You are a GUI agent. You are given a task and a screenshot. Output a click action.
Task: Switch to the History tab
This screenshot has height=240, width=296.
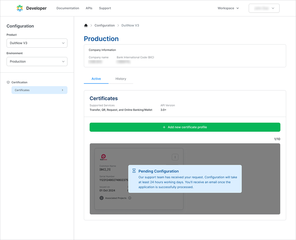pyautogui.click(x=121, y=79)
